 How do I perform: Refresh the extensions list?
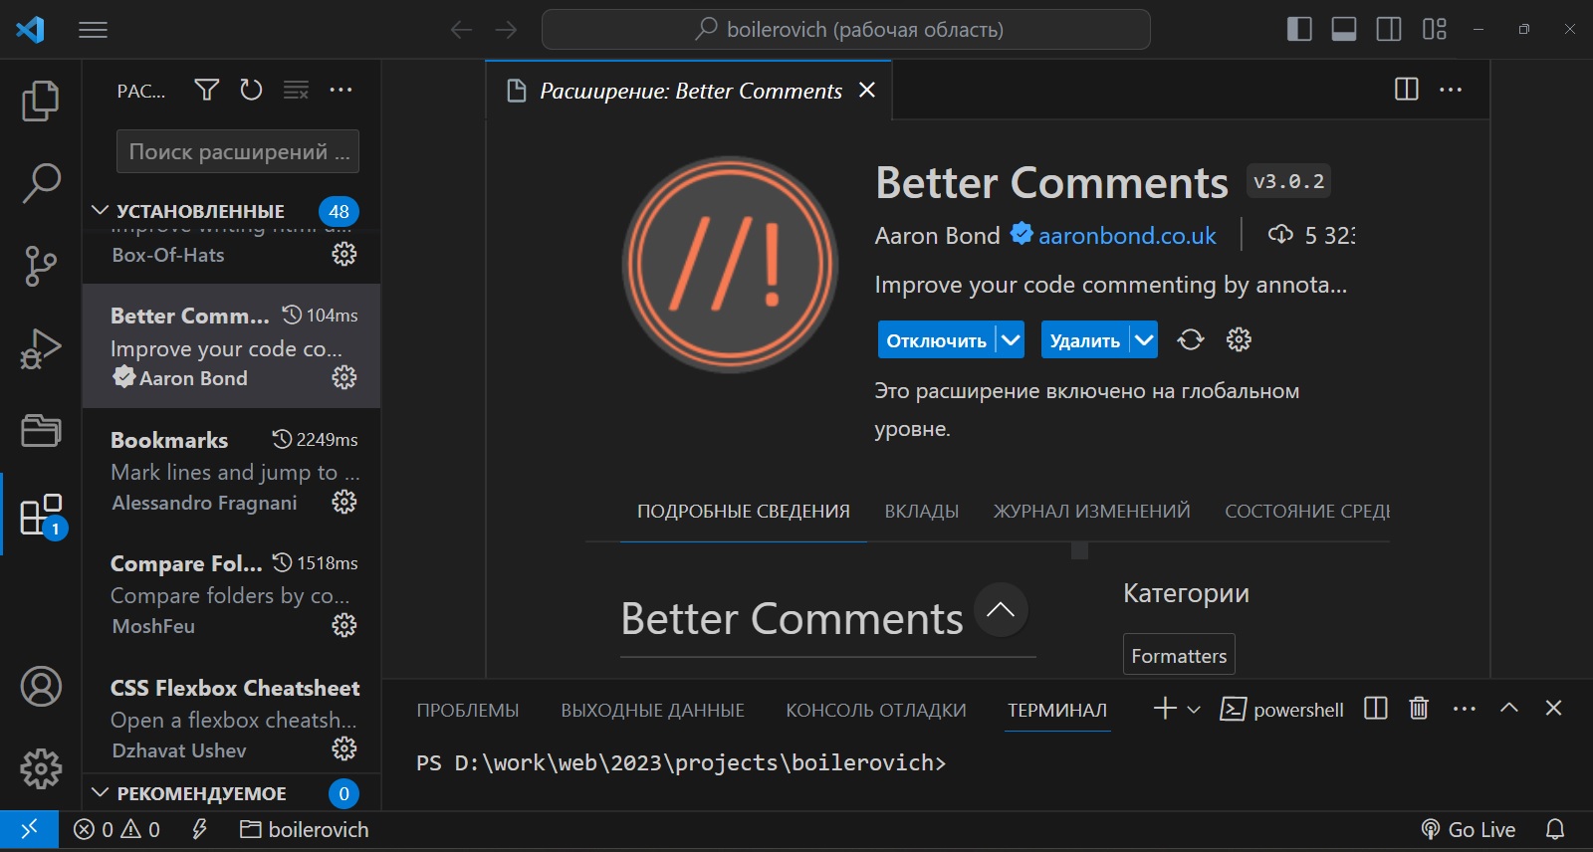[251, 90]
